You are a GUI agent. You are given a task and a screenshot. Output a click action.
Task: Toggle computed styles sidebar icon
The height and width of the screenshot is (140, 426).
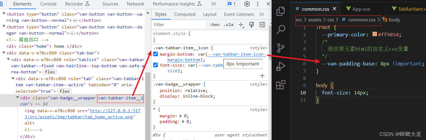point(262,25)
